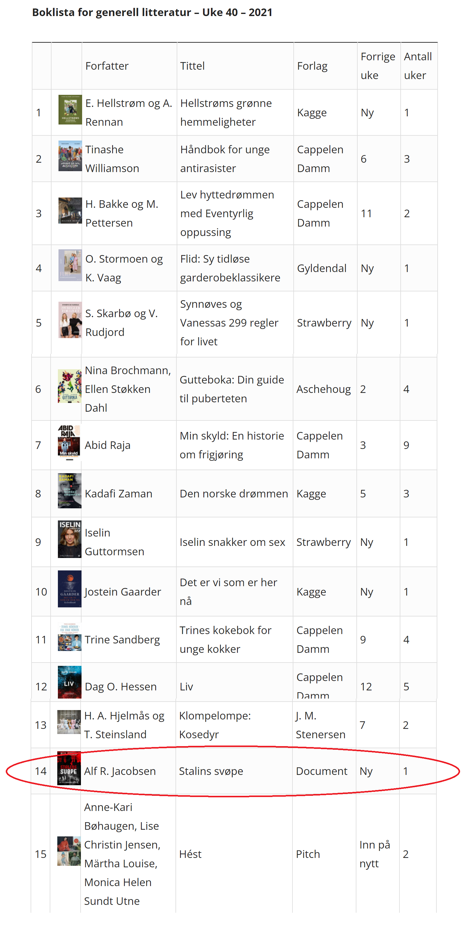Select the Forrige uke column header
The width and height of the screenshot is (464, 950).
(377, 66)
